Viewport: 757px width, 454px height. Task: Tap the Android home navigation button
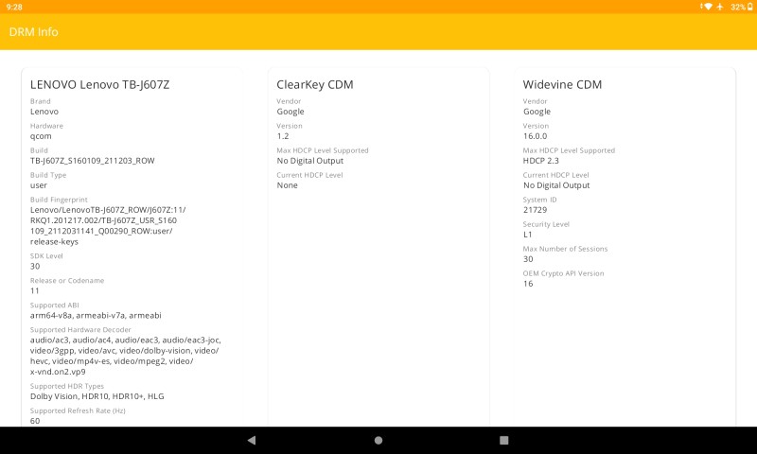378,440
